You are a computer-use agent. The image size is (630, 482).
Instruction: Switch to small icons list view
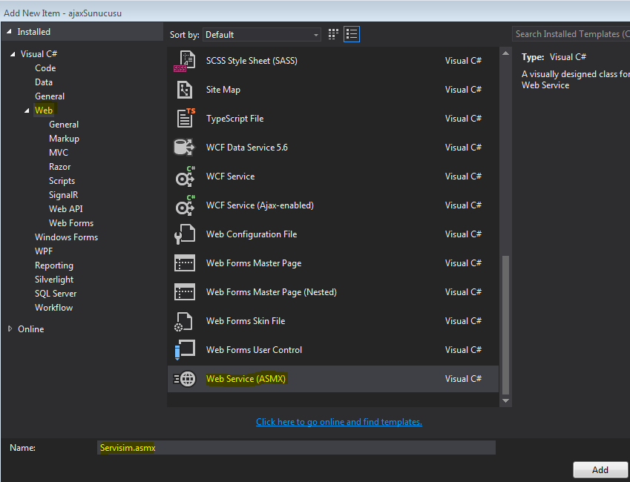352,34
